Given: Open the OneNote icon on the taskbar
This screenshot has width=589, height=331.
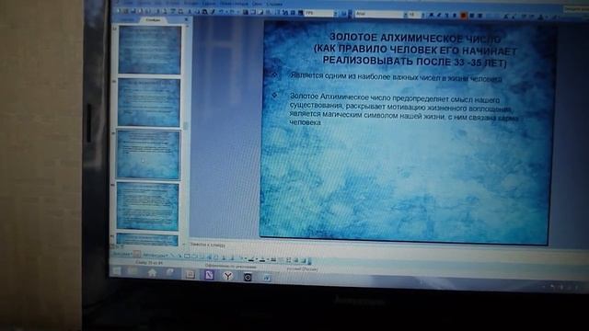Looking at the screenshot, I should [209, 275].
